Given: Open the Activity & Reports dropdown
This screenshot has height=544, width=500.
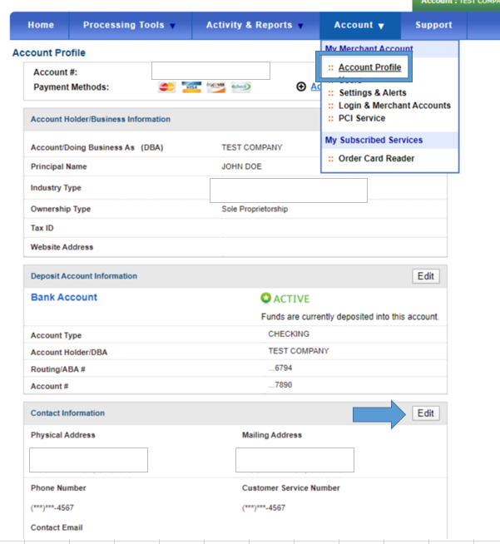Looking at the screenshot, I should [255, 25].
